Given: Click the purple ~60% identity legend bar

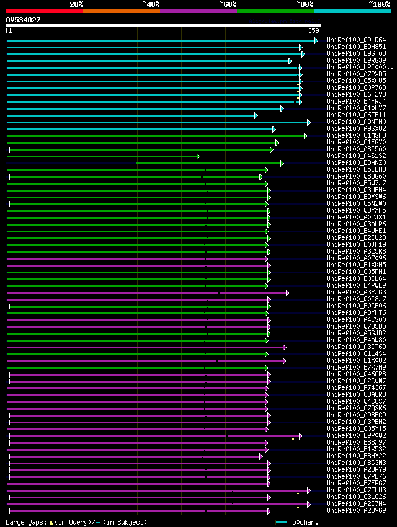Looking at the screenshot, I should [x=198, y=11].
